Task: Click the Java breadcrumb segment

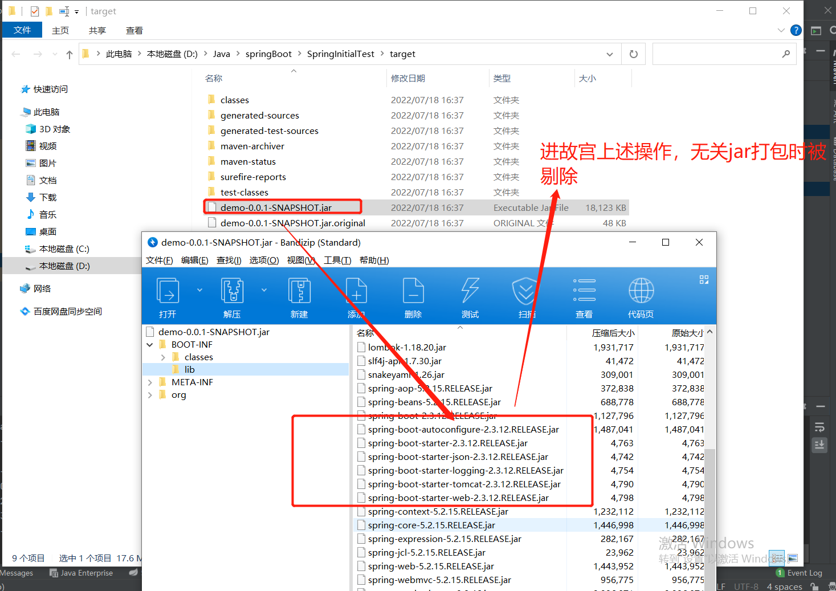Action: [222, 54]
